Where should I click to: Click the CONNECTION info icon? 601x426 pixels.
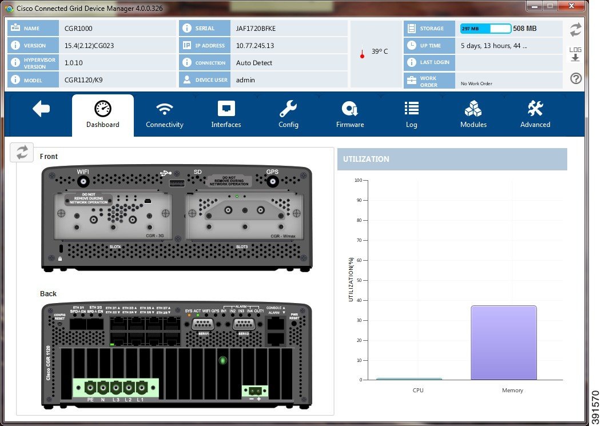(186, 62)
